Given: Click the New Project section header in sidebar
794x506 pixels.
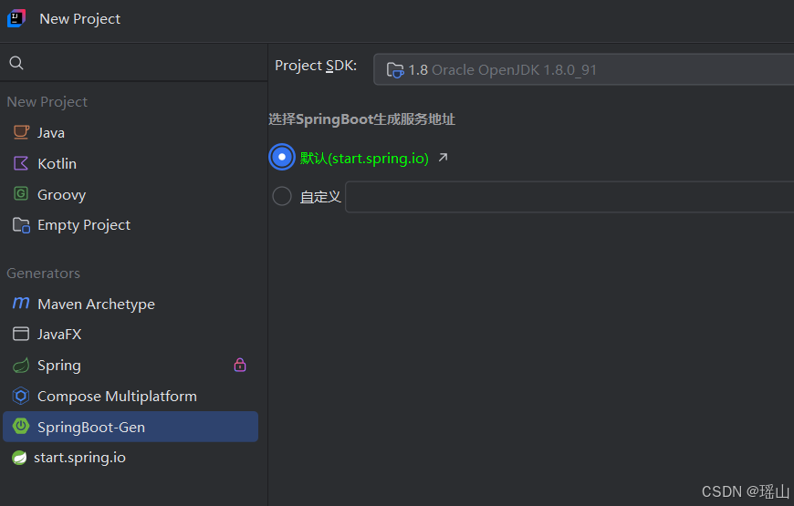Looking at the screenshot, I should click(47, 102).
